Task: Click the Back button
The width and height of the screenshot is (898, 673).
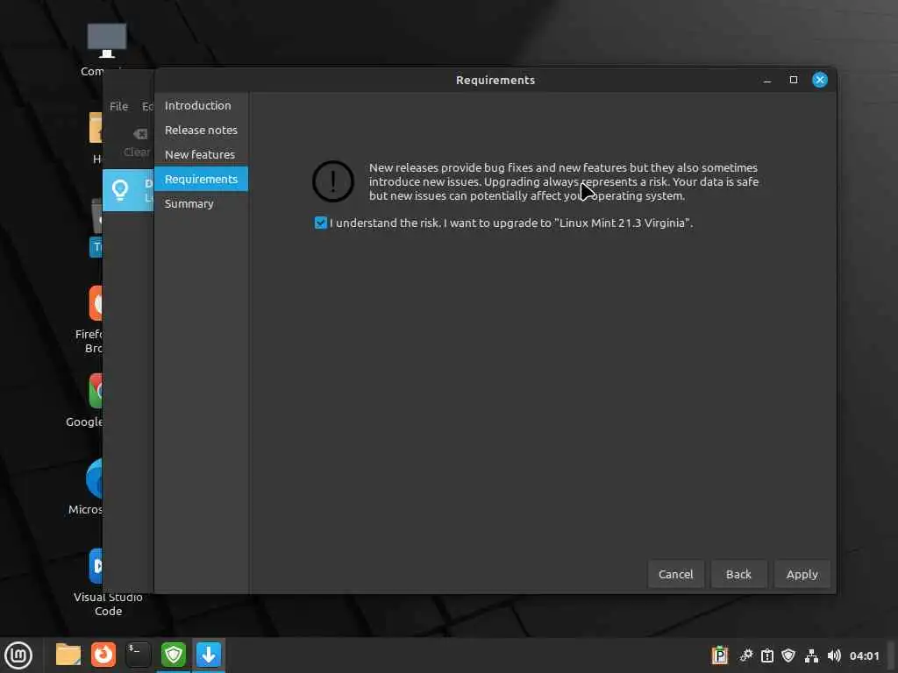Action: [x=738, y=574]
